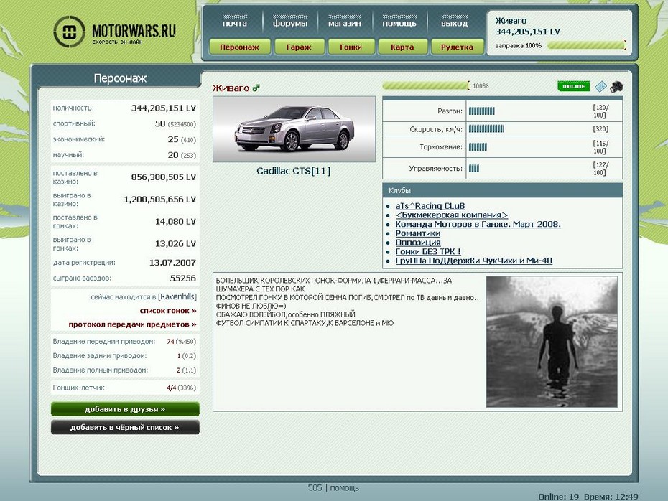This screenshot has width=668, height=501.
Task: Switch to the Персонаж tab
Action: tap(239, 47)
